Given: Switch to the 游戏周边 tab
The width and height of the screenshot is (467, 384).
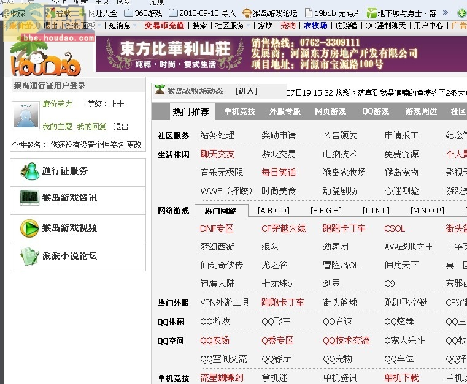Looking at the screenshot, I should 421,111.
